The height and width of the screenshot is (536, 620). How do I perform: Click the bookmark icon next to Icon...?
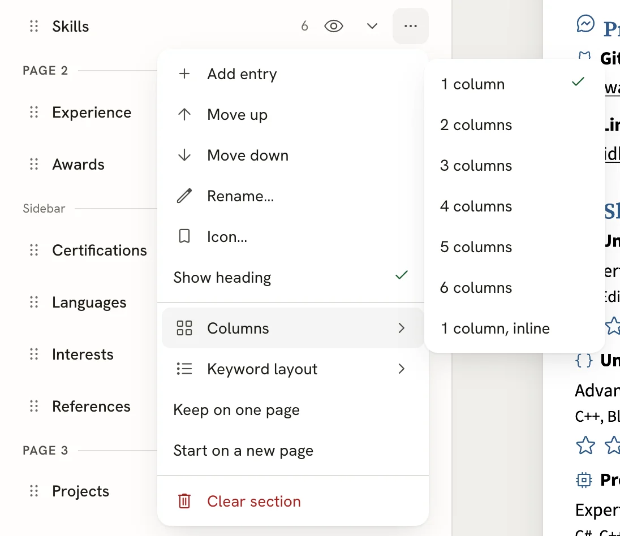(184, 236)
